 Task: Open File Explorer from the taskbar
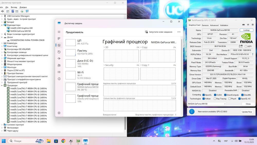[49, 141]
